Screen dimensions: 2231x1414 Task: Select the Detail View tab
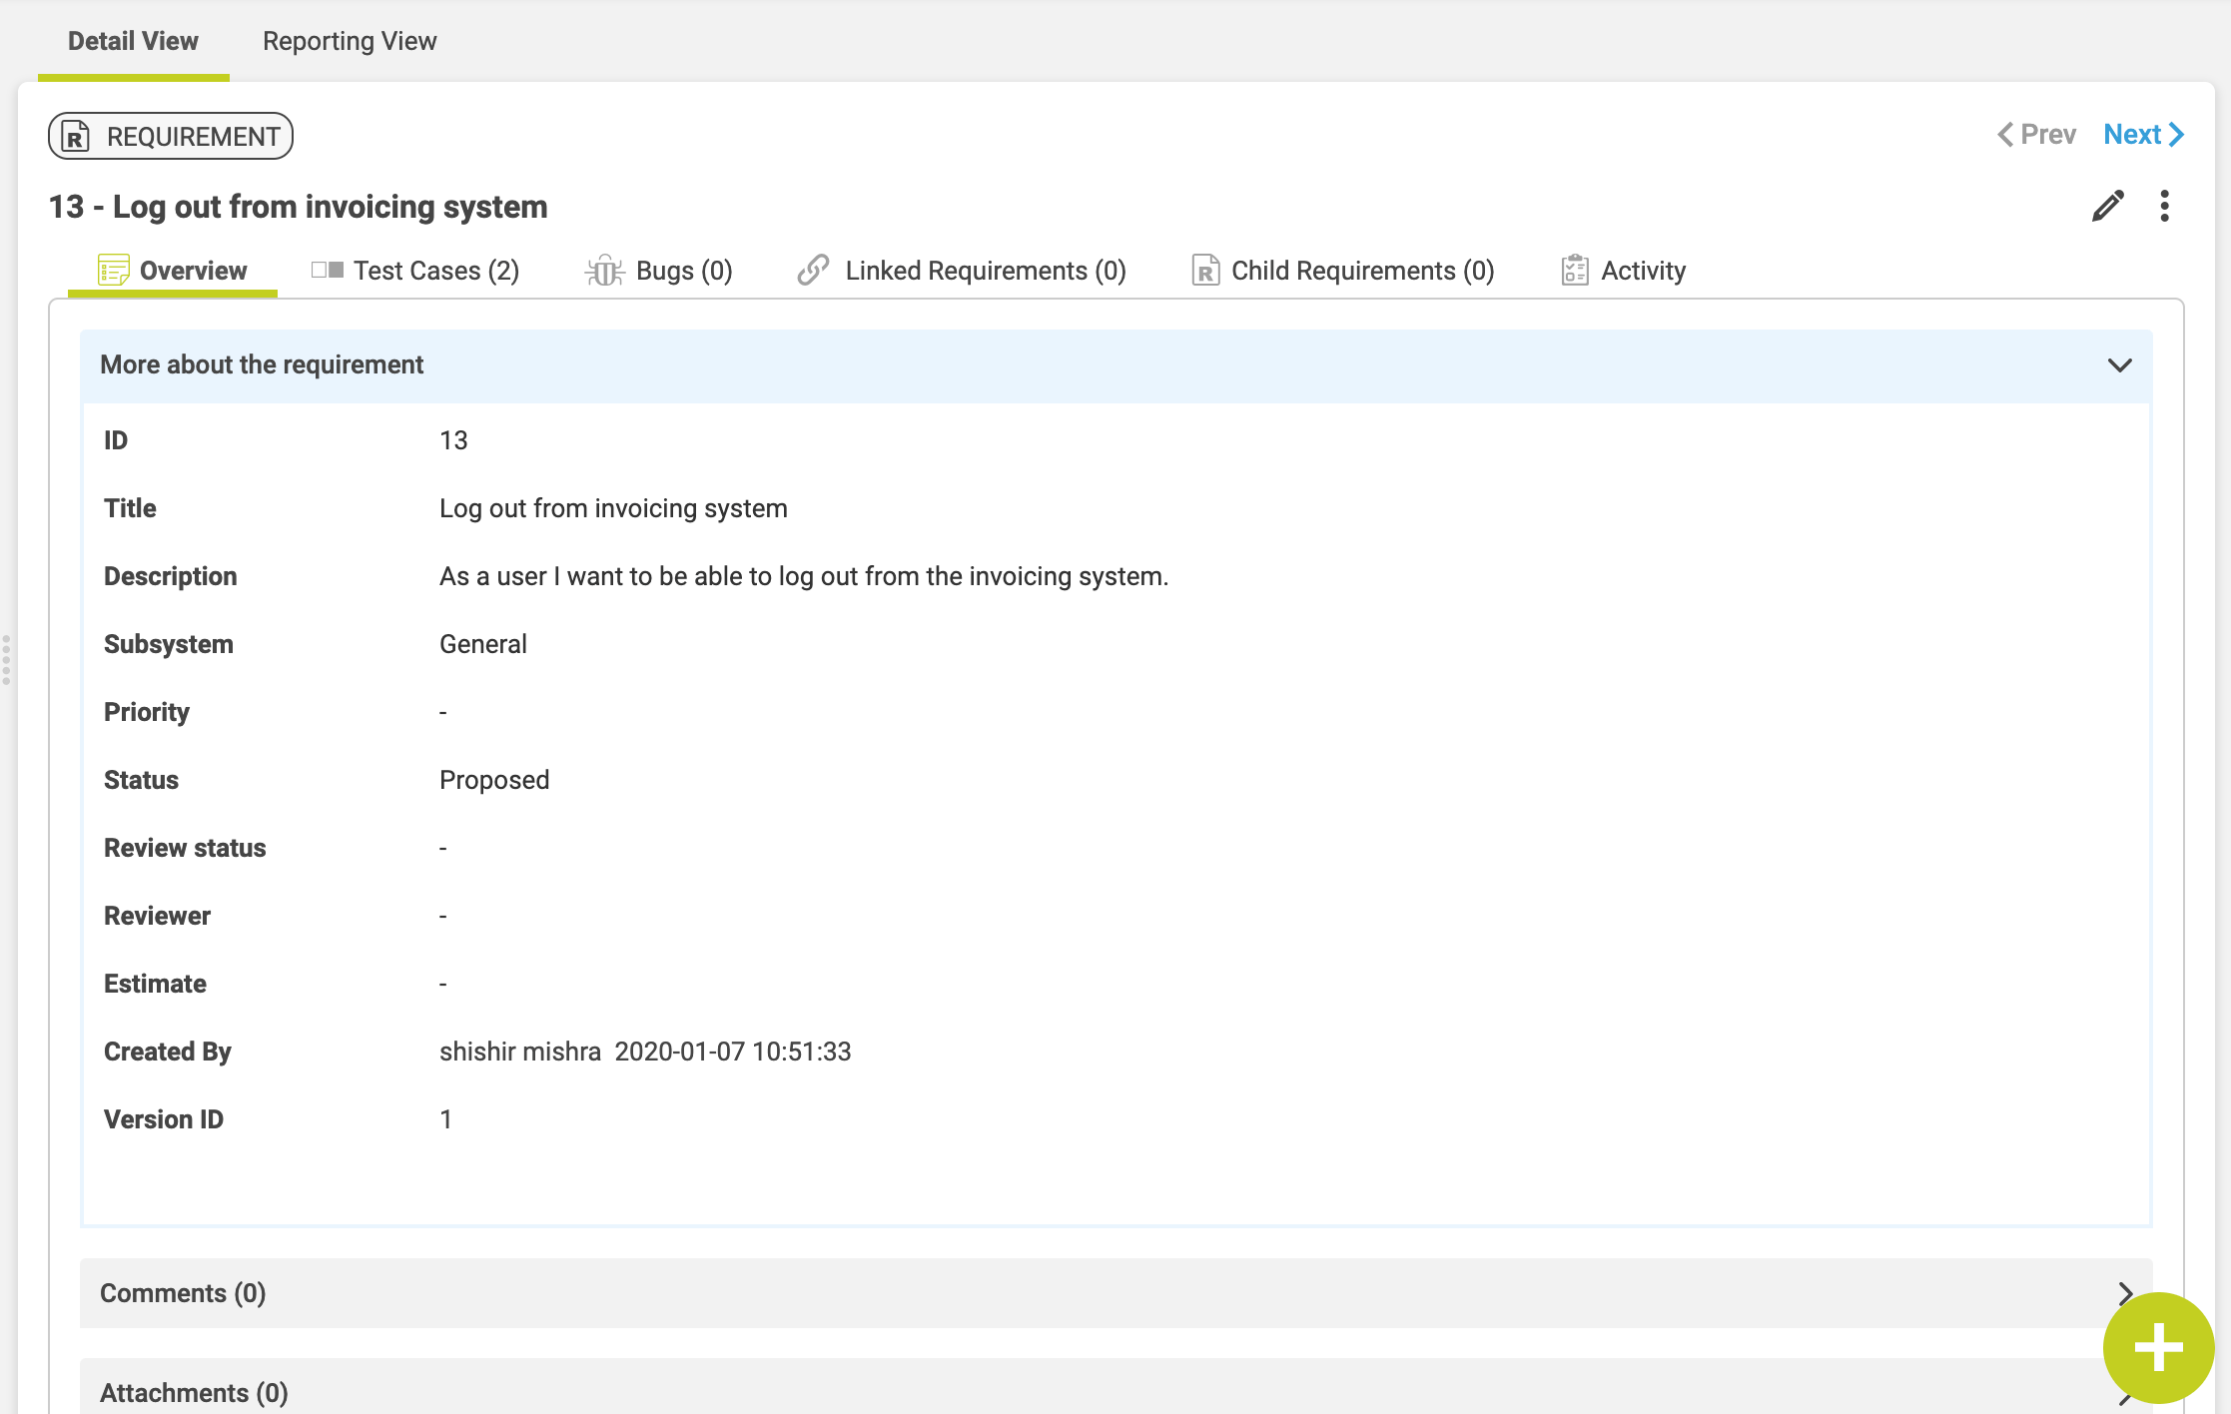click(x=133, y=41)
